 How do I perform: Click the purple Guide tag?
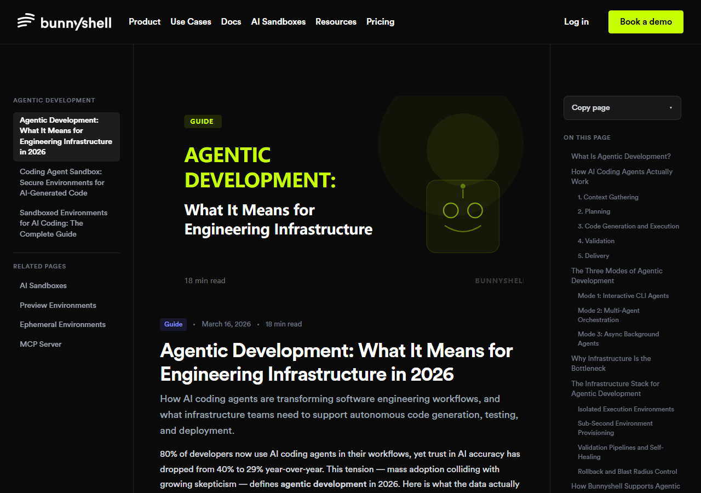pos(173,324)
